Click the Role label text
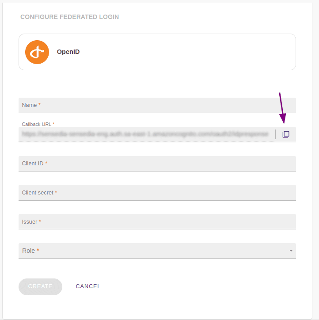319x320 pixels. coord(29,251)
